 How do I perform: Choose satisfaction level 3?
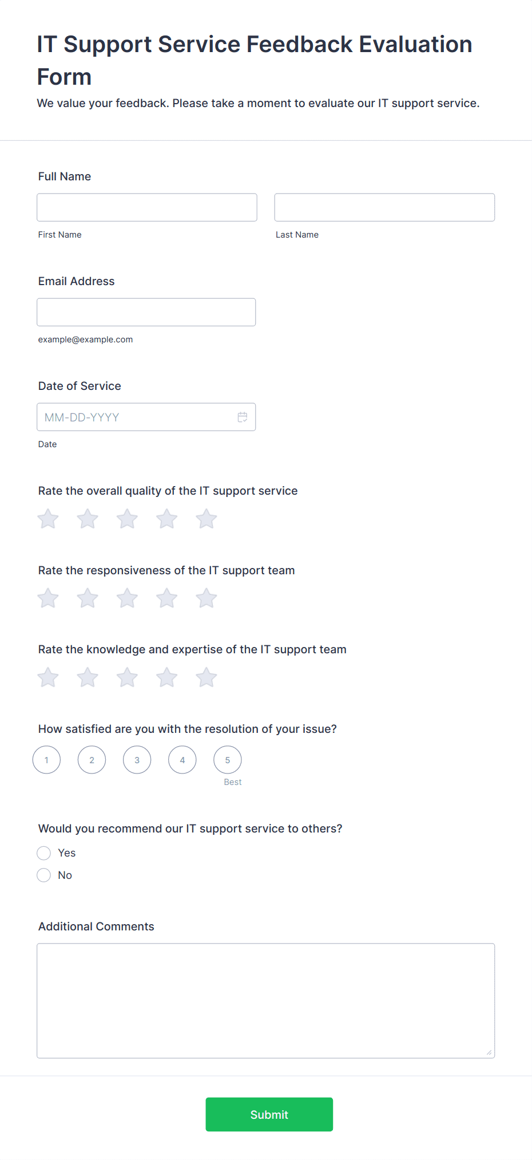point(137,760)
